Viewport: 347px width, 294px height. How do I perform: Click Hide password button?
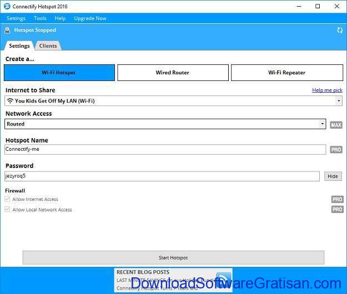tap(333, 176)
